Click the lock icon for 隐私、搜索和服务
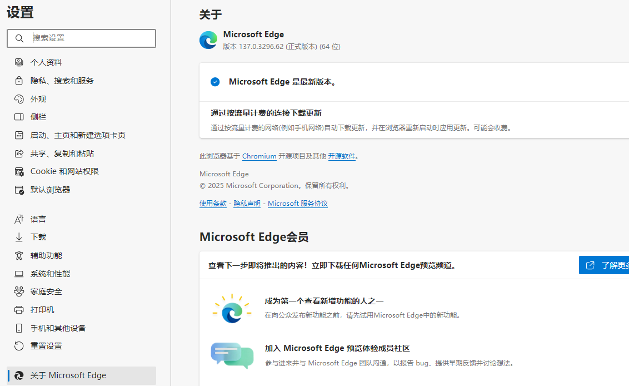Image resolution: width=629 pixels, height=386 pixels. [x=19, y=81]
